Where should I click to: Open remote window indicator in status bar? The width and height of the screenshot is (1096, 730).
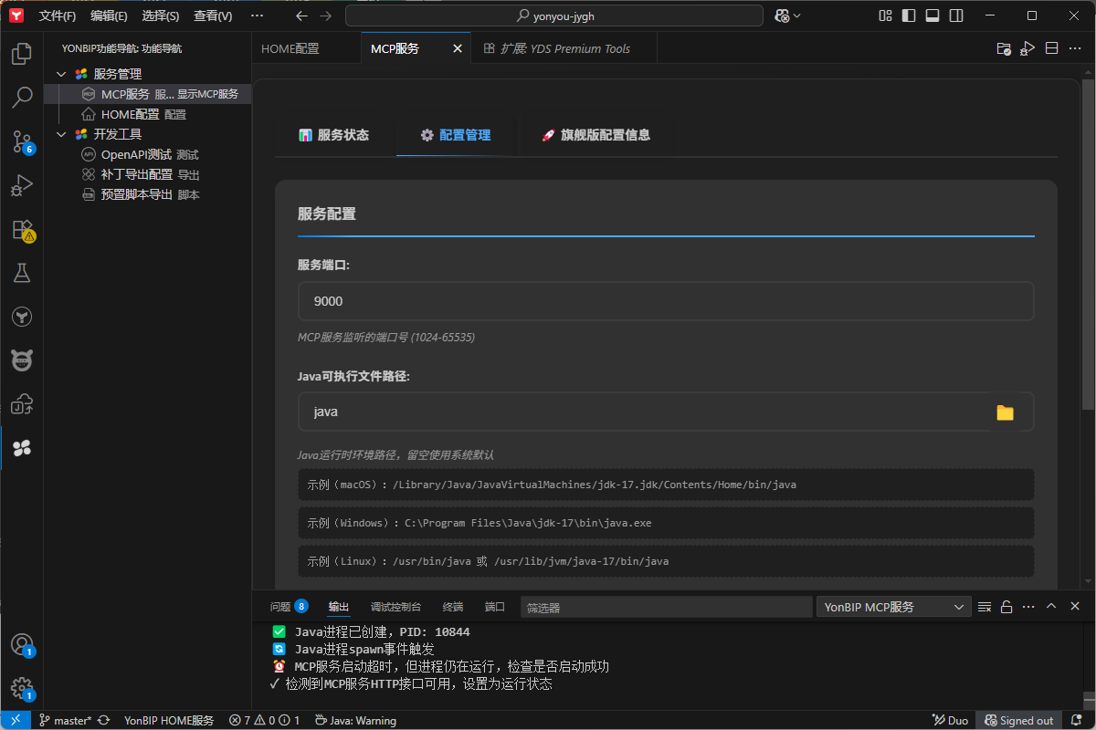15,720
